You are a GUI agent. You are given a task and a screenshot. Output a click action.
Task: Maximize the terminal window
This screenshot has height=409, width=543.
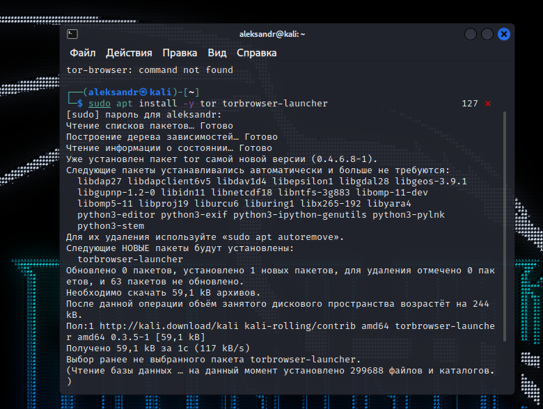tap(487, 34)
